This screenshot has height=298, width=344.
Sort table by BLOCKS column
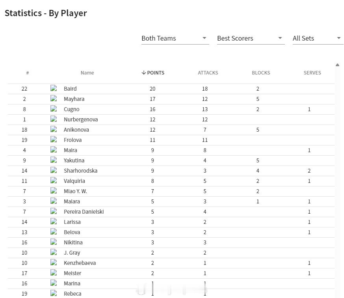[x=261, y=73]
